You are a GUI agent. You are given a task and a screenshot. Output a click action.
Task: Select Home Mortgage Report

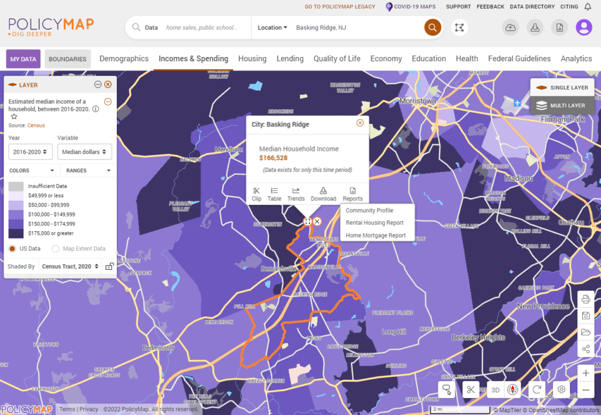(x=376, y=235)
